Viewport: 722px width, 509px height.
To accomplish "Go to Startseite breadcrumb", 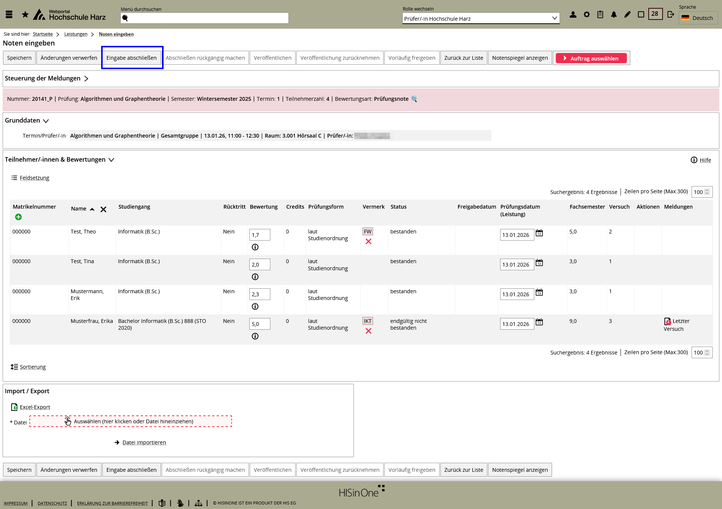I will click(42, 34).
